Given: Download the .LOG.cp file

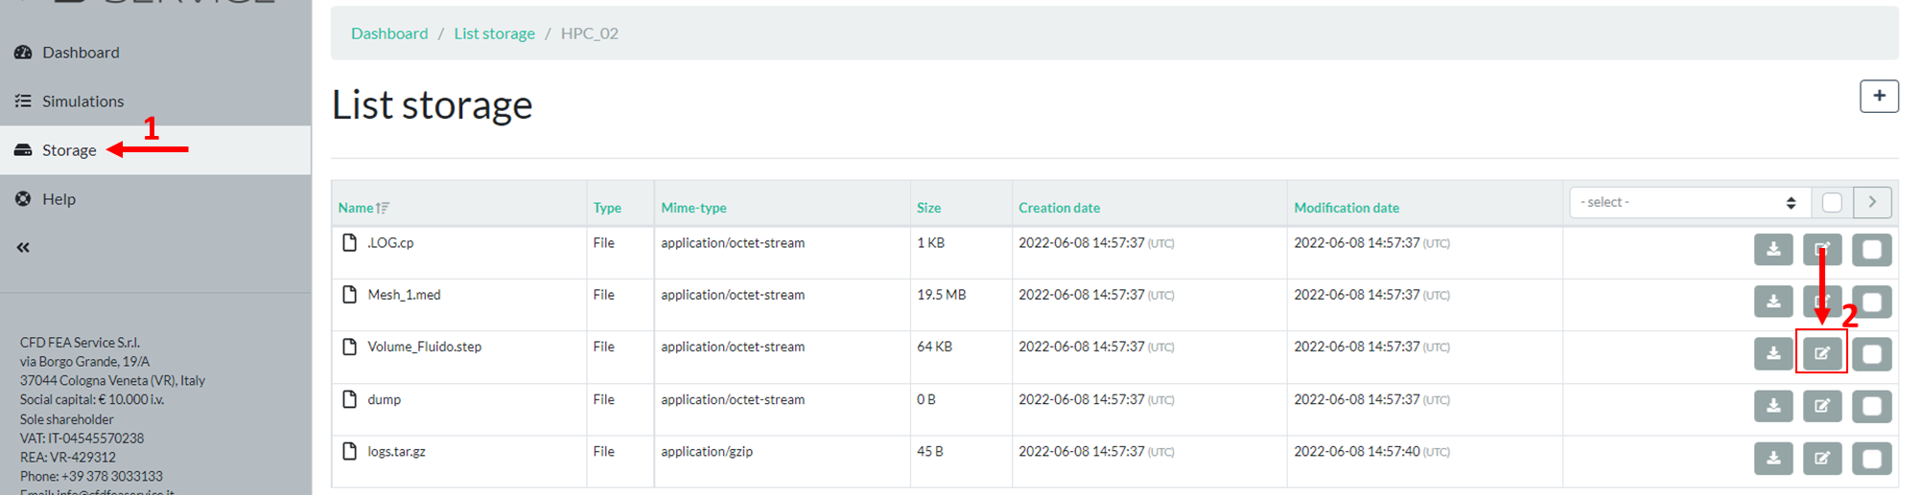Looking at the screenshot, I should [x=1773, y=250].
